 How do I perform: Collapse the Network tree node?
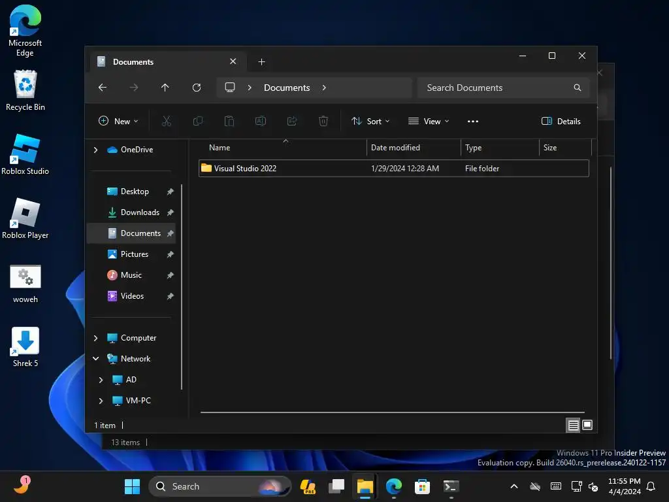coord(95,359)
